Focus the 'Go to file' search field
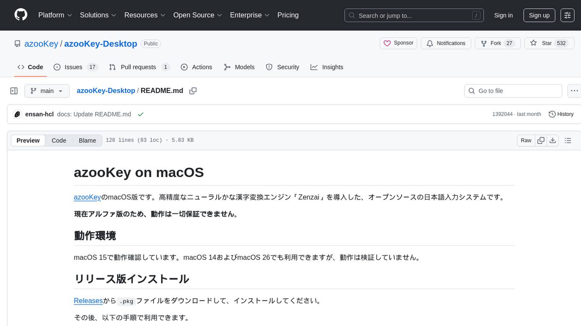 point(513,91)
